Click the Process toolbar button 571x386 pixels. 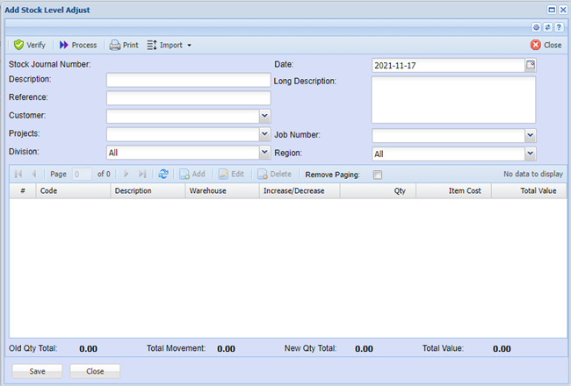coord(77,45)
